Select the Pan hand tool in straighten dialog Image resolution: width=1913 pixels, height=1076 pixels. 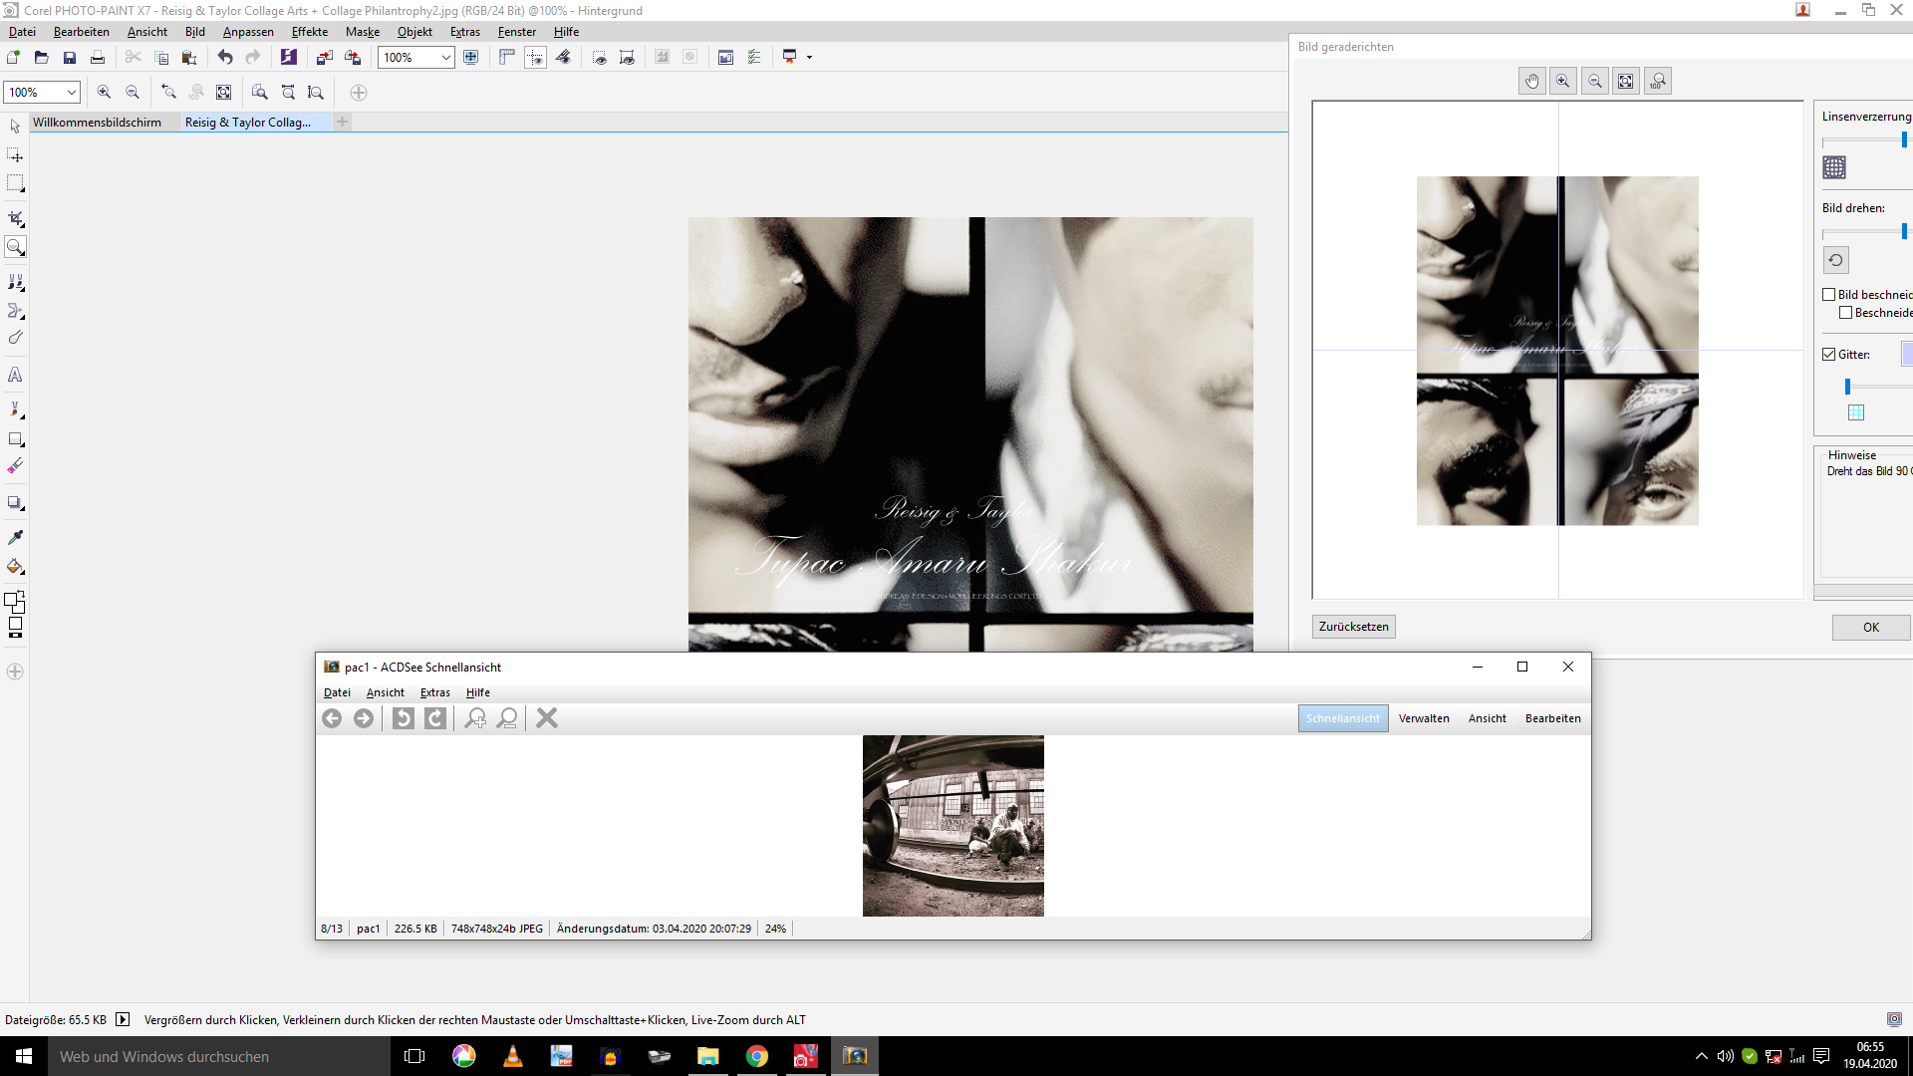[x=1532, y=82]
